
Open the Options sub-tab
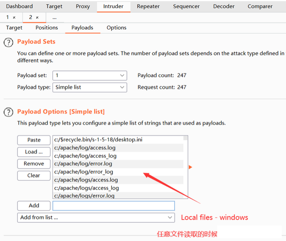coord(116,28)
